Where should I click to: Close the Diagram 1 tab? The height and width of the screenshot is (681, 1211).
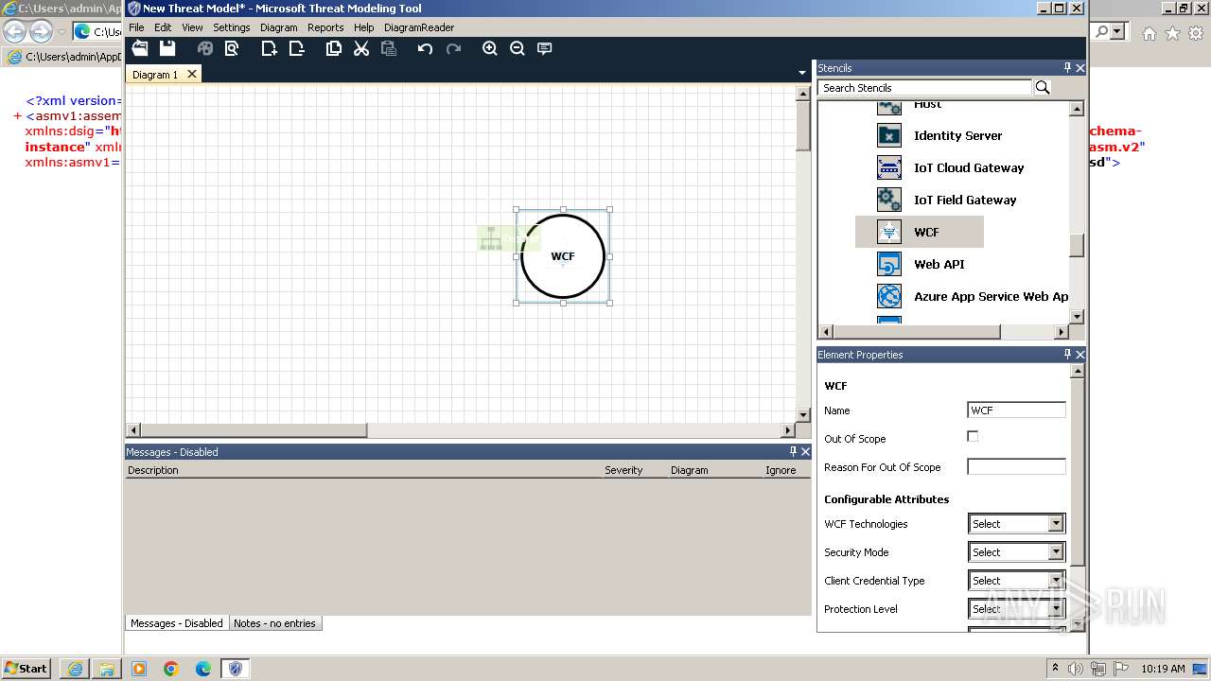[x=192, y=74]
